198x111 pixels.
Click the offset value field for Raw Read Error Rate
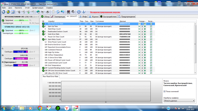(x=142, y=24)
